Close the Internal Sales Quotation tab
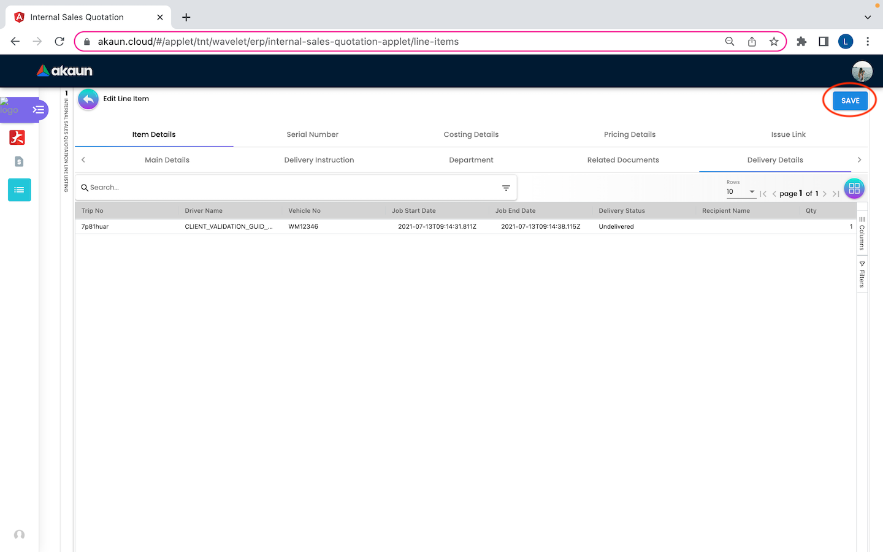The height and width of the screenshot is (552, 883). (160, 17)
